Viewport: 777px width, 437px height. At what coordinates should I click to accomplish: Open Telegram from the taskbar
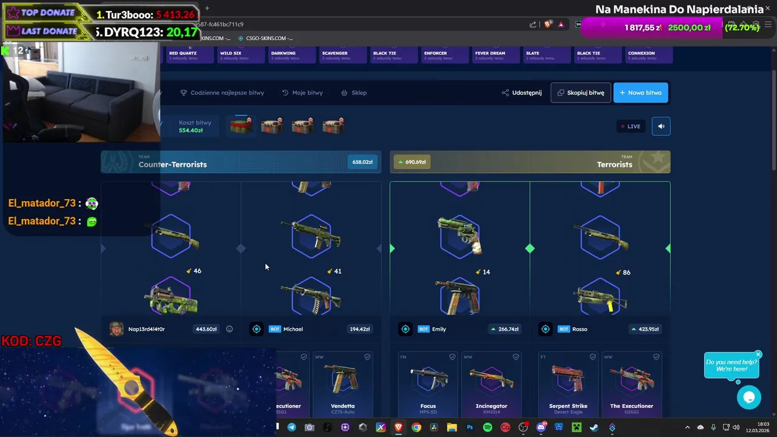click(x=292, y=427)
